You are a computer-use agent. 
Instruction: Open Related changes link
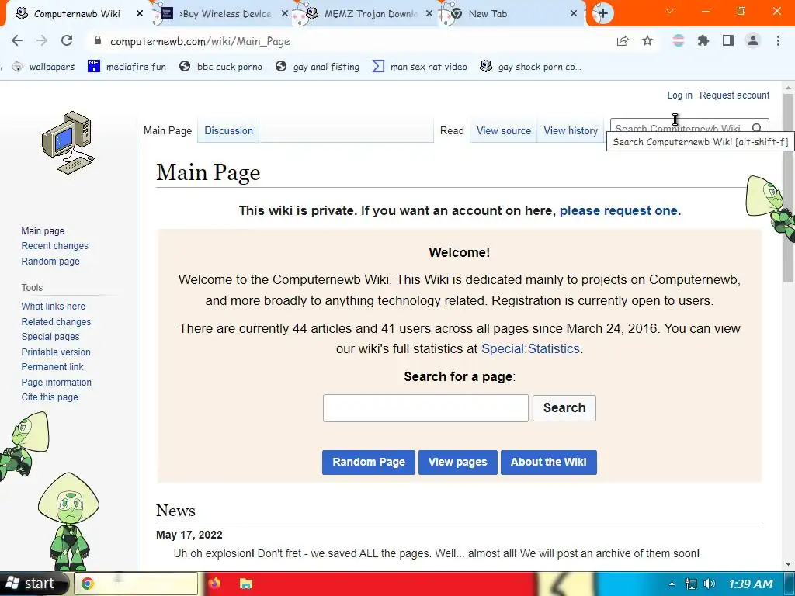[56, 322]
